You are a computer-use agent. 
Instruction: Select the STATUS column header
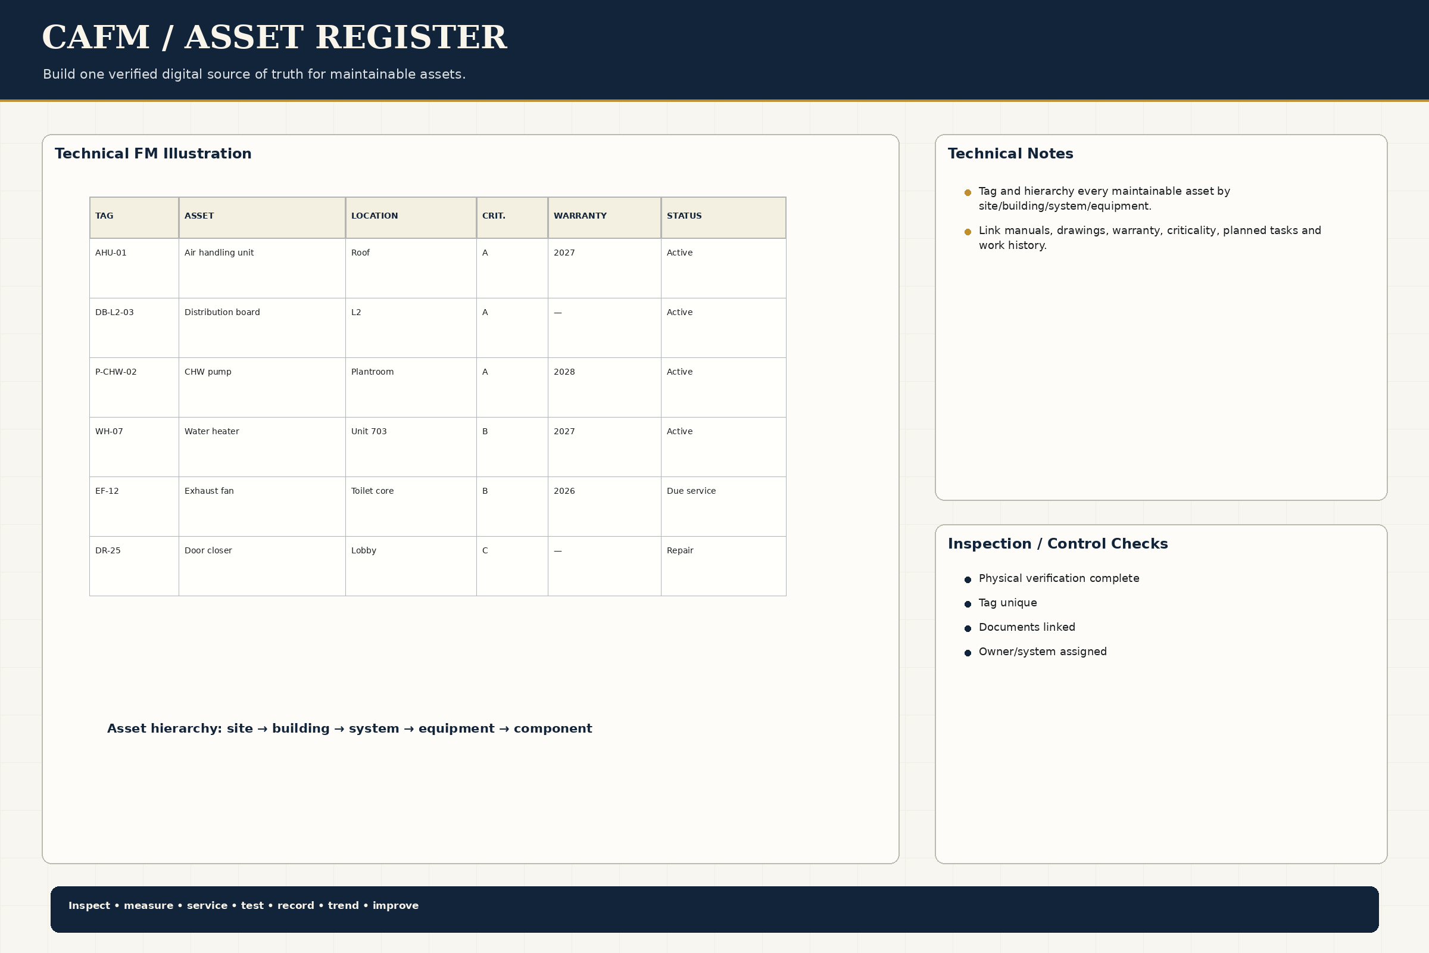723,217
